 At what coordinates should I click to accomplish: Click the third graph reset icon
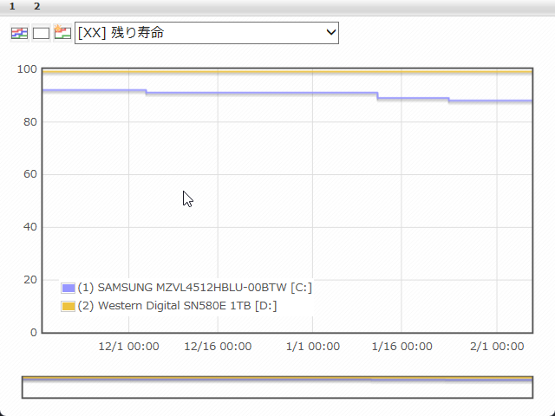(x=62, y=33)
